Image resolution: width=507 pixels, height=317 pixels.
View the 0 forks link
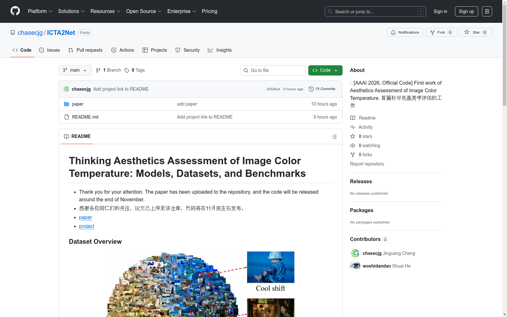click(361, 155)
